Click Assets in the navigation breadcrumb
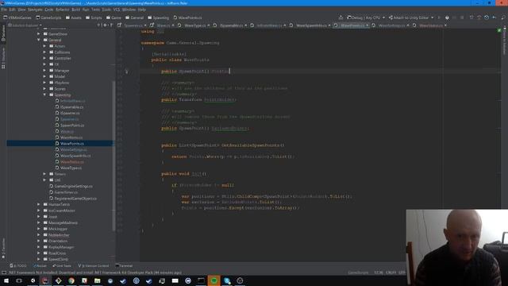The height and width of the screenshot is (286, 508). click(74, 17)
